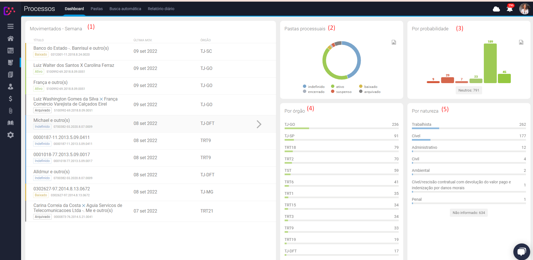Open the paperclip attachments icon
Screen dimensions: 533x260
click(10, 111)
